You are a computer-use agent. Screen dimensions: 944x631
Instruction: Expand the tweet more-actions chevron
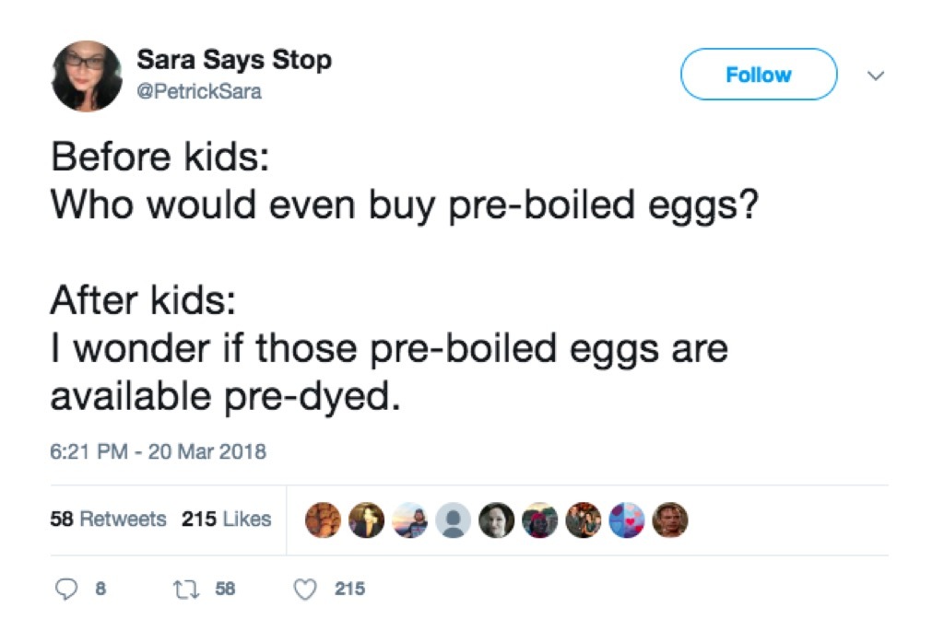coord(875,76)
